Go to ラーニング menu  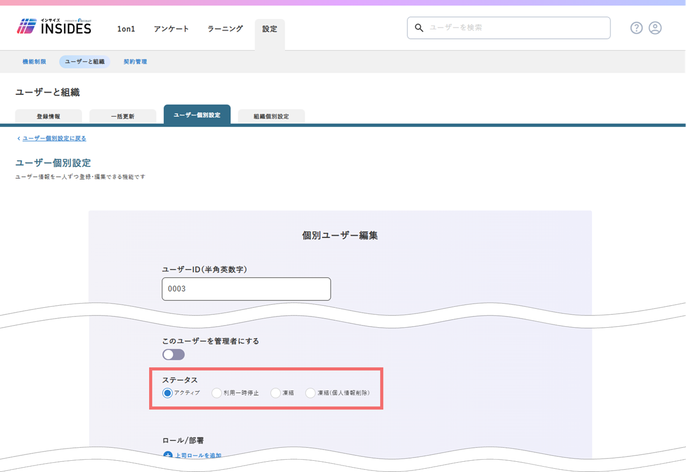point(225,29)
